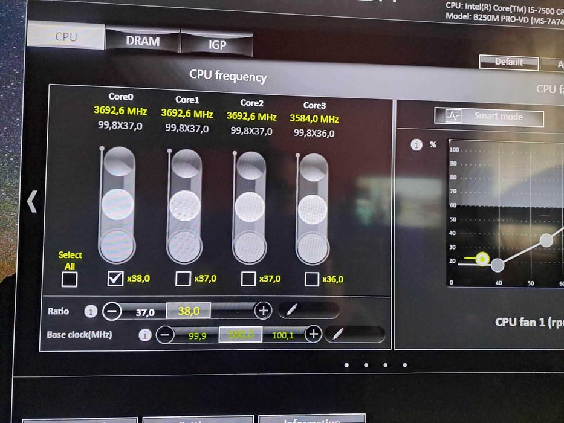Screen dimensions: 564x423
Task: Click the Core3 3584,0 MHz reading
Action: coord(314,118)
